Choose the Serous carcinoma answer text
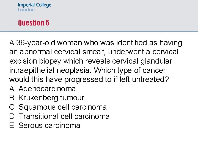The height and width of the screenshot is (148, 198). click(x=49, y=126)
